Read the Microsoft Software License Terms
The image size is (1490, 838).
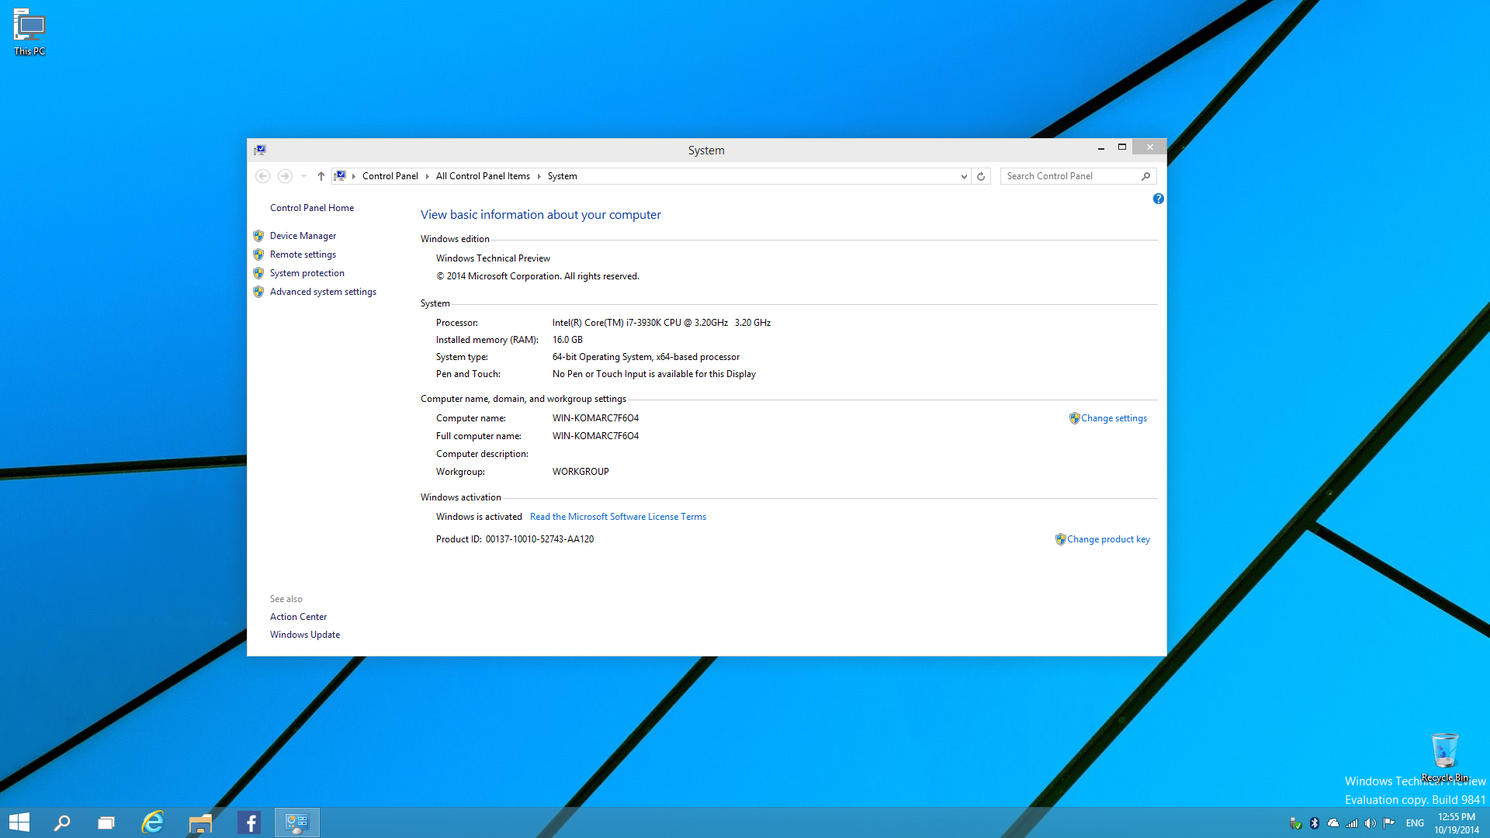coord(618,517)
